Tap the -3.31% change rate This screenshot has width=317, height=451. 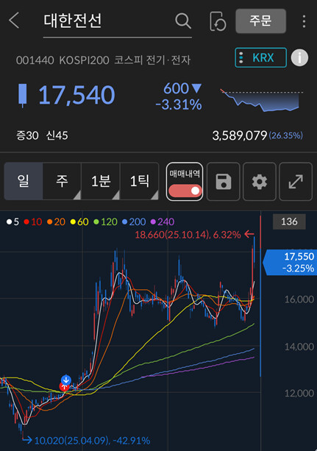point(179,104)
